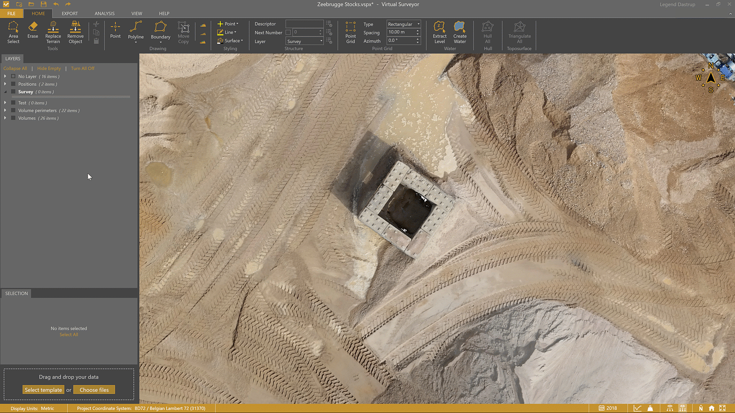
Task: Open the Layer dropdown showing Survey
Action: [321, 41]
